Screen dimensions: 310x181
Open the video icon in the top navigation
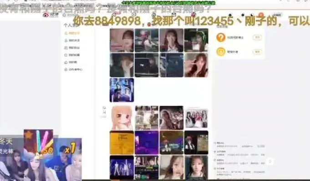[x=134, y=15]
